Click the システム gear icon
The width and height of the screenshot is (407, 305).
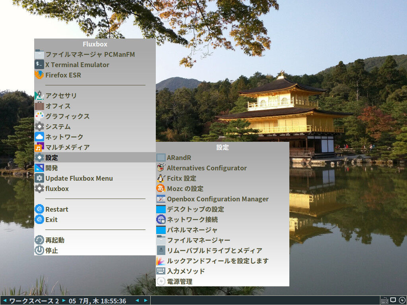point(39,127)
